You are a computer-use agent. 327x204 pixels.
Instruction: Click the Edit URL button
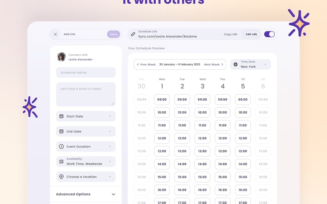pos(251,34)
